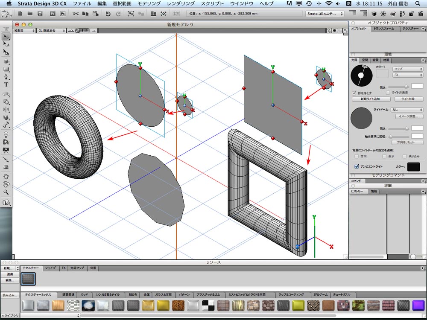Select the Pen tool in the tool palette

(x=6, y=77)
